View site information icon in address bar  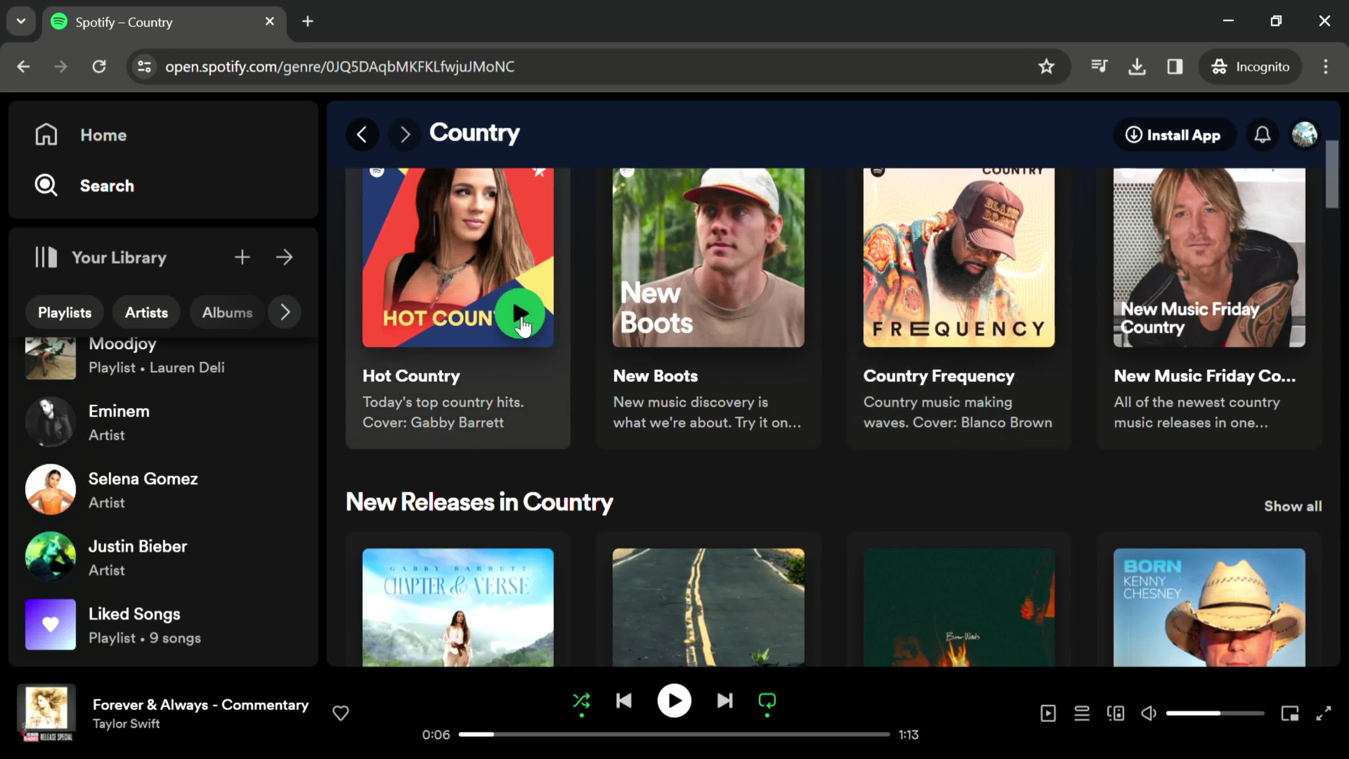pos(144,66)
